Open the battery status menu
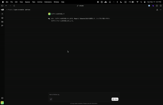The image size is (163, 105). pos(131,2)
